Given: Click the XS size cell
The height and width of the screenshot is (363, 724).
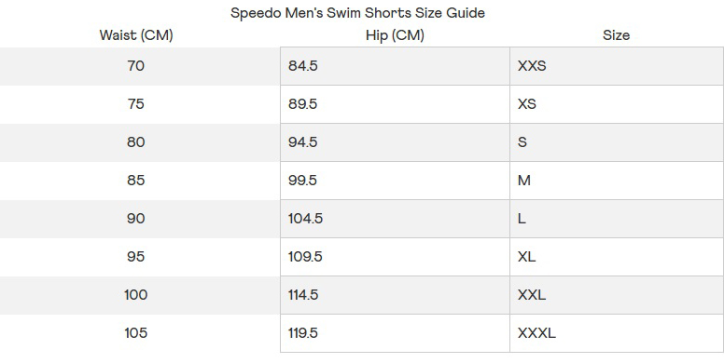Looking at the screenshot, I should [617, 104].
